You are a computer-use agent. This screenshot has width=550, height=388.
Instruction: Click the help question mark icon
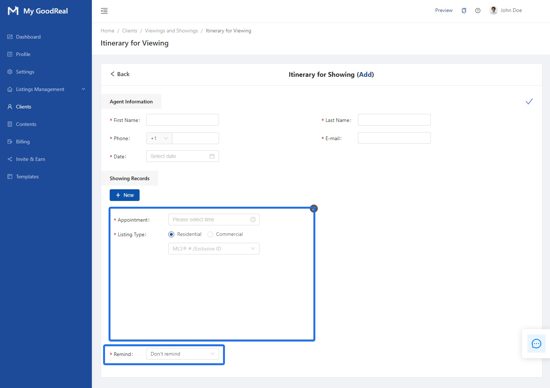pos(477,11)
